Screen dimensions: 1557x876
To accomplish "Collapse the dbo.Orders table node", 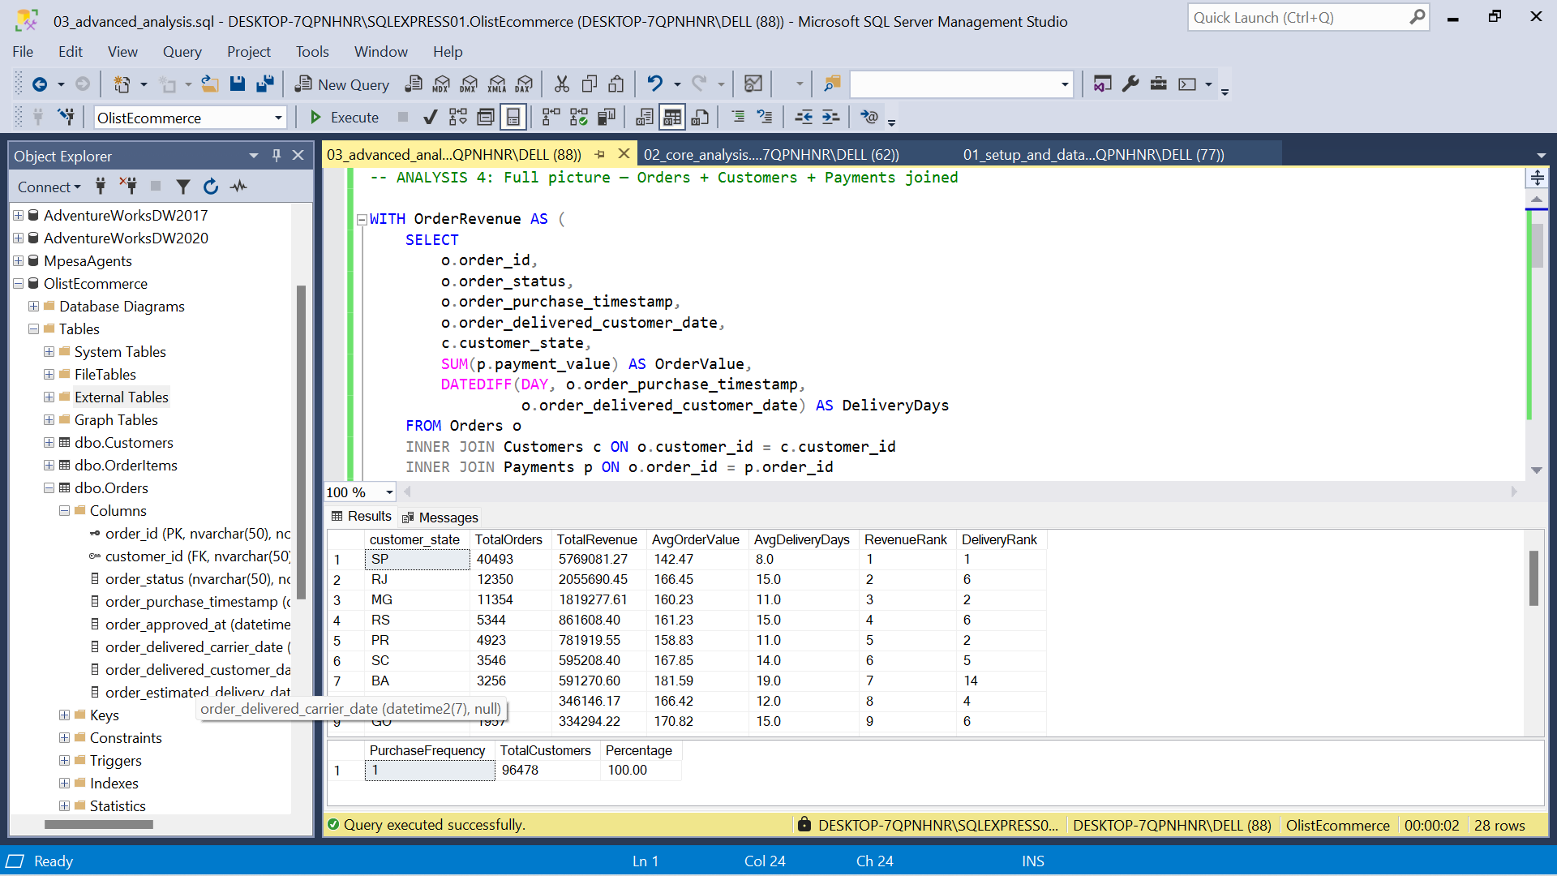I will 49,488.
